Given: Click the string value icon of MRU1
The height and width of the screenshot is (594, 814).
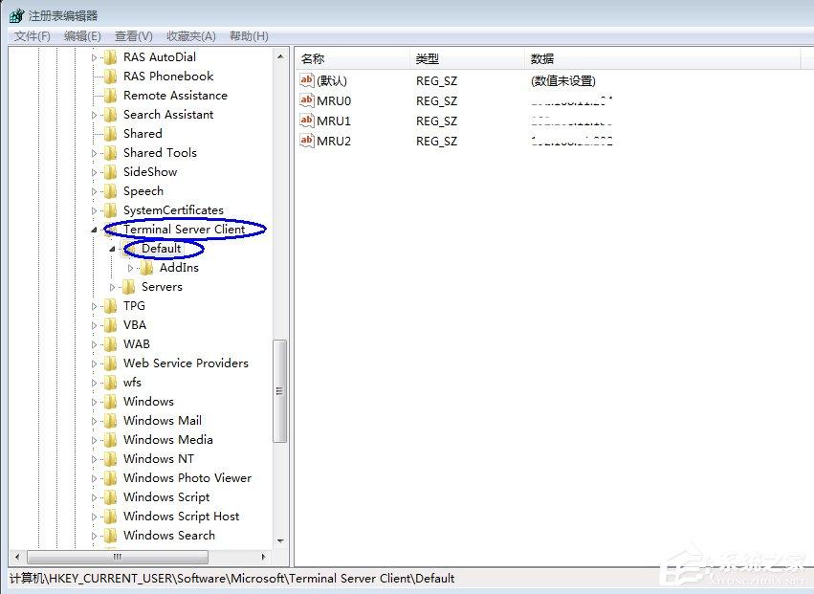Looking at the screenshot, I should point(307,121).
